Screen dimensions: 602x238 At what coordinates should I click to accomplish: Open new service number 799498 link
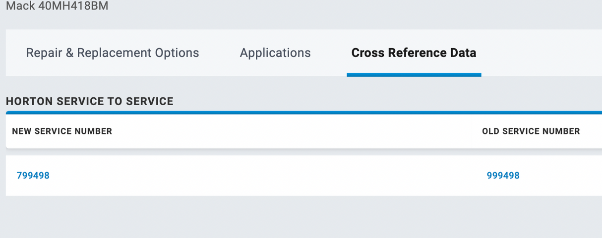[33, 176]
